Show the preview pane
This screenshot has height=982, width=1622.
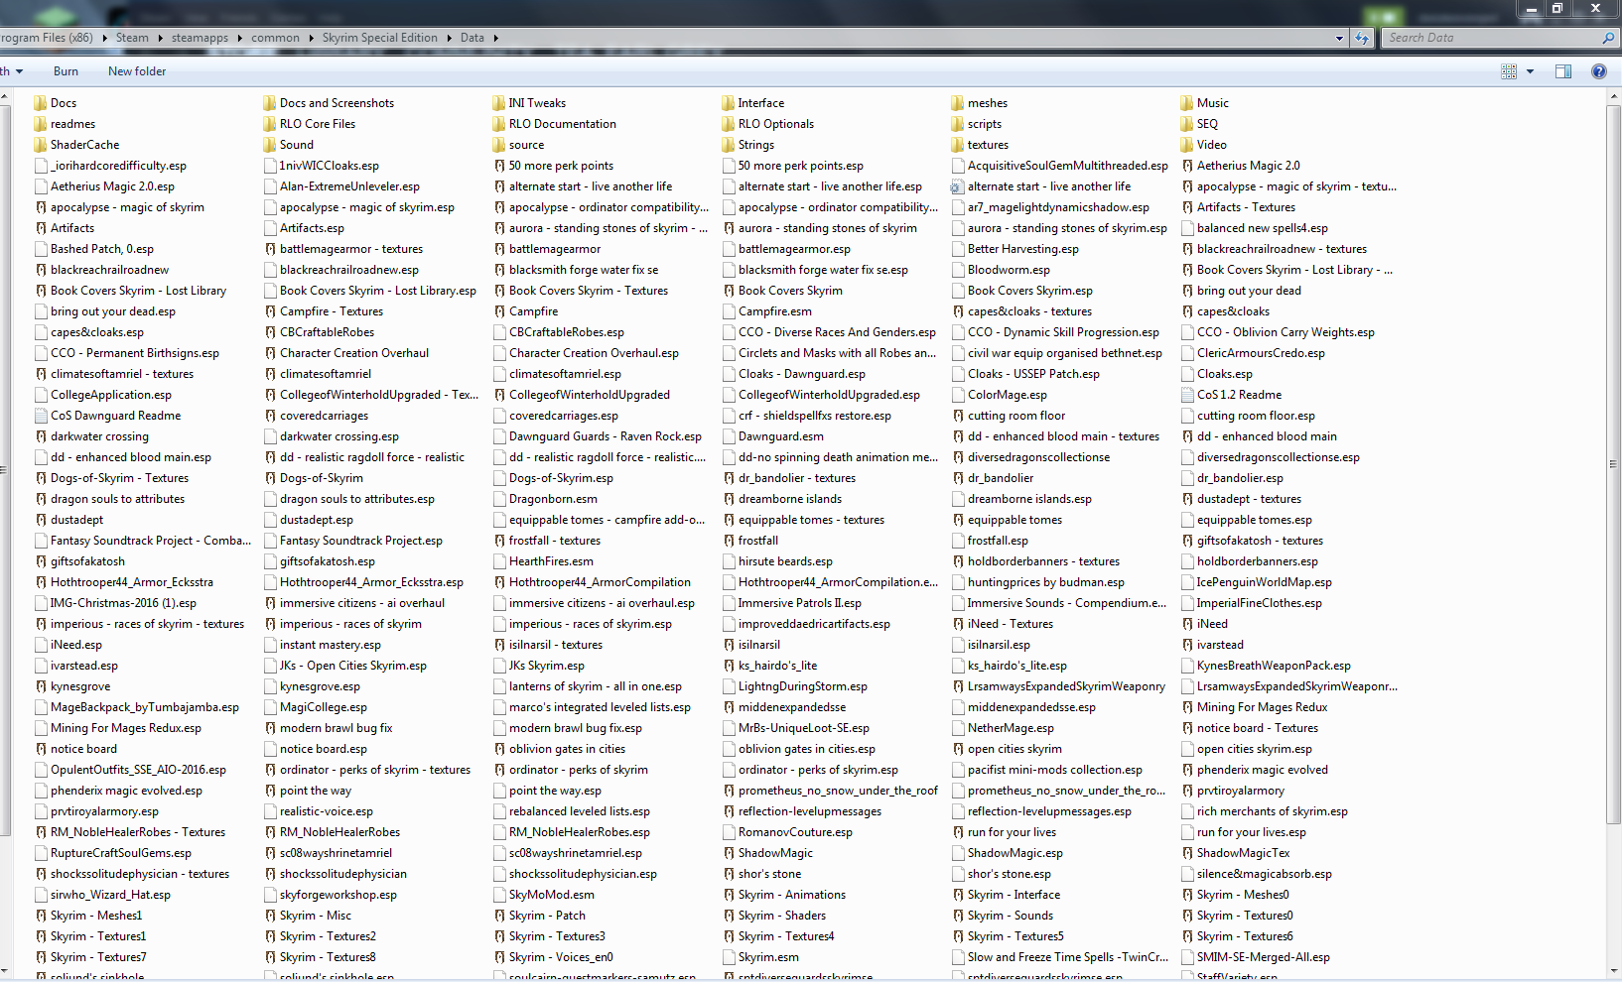point(1563,71)
